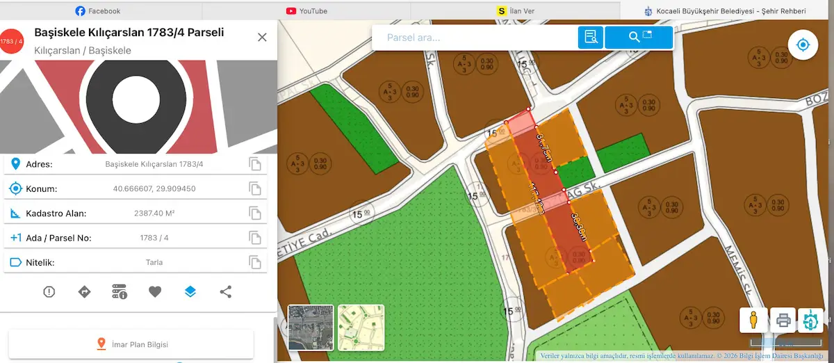Print the map

coord(783,321)
